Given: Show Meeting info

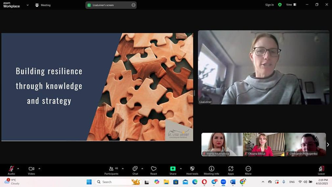Looking at the screenshot, I should tap(211, 169).
